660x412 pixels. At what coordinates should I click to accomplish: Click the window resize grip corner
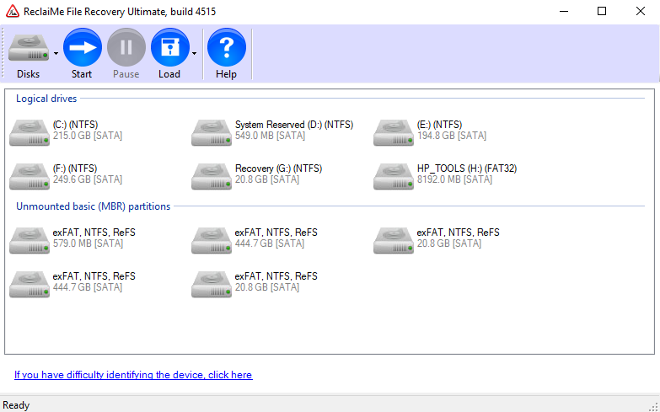click(x=655, y=407)
